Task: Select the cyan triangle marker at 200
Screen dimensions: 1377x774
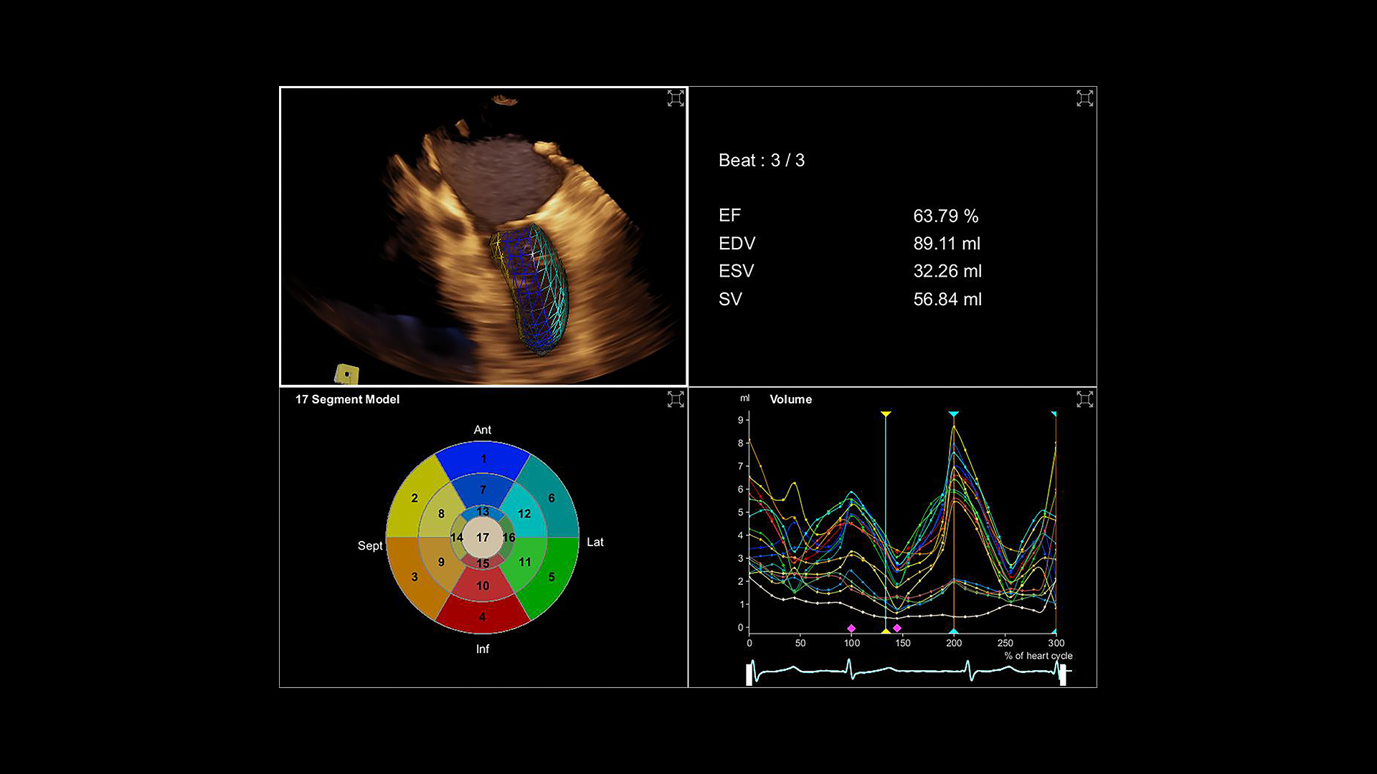Action: (x=953, y=414)
